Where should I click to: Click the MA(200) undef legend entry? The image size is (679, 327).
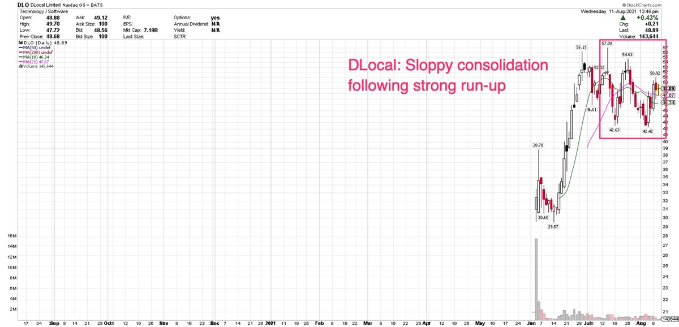tap(36, 53)
